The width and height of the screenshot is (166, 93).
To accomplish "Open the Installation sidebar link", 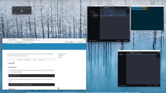I will (60, 56).
